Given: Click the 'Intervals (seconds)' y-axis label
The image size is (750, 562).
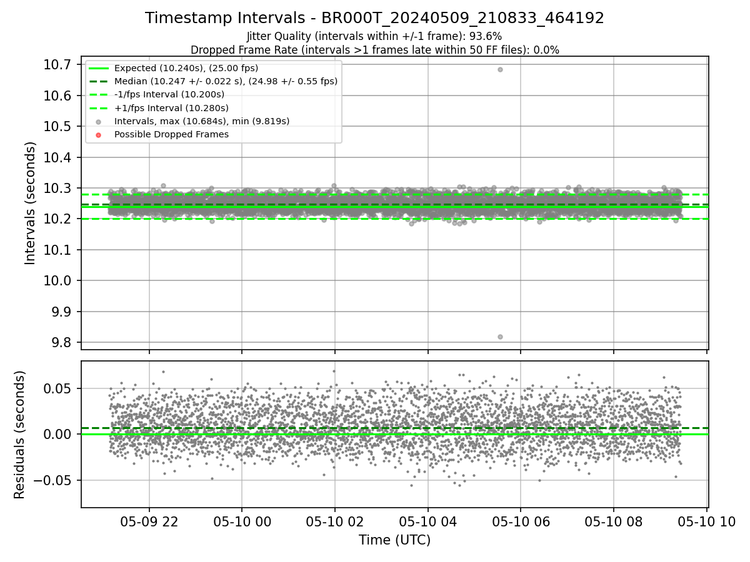Looking at the screenshot, I should [30, 203].
